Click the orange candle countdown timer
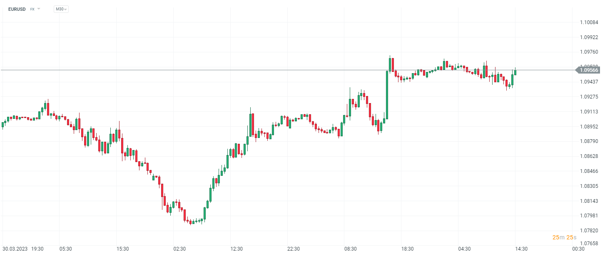The height and width of the screenshot is (256, 605). 564,237
